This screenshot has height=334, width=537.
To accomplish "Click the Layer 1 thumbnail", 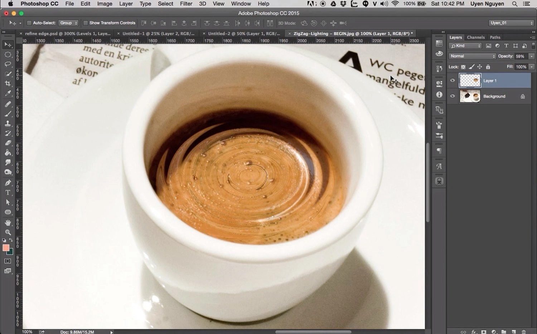I will 470,80.
